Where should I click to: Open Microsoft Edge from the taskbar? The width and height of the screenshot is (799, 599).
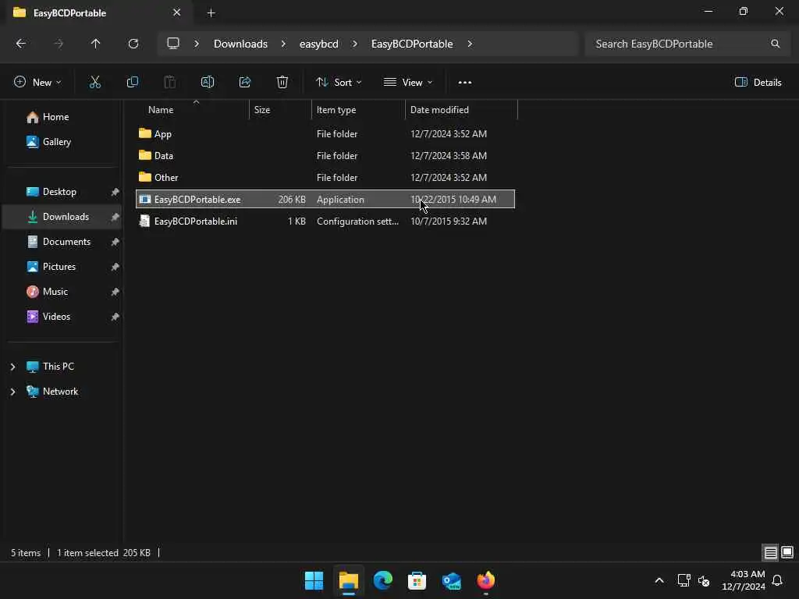[x=382, y=580]
